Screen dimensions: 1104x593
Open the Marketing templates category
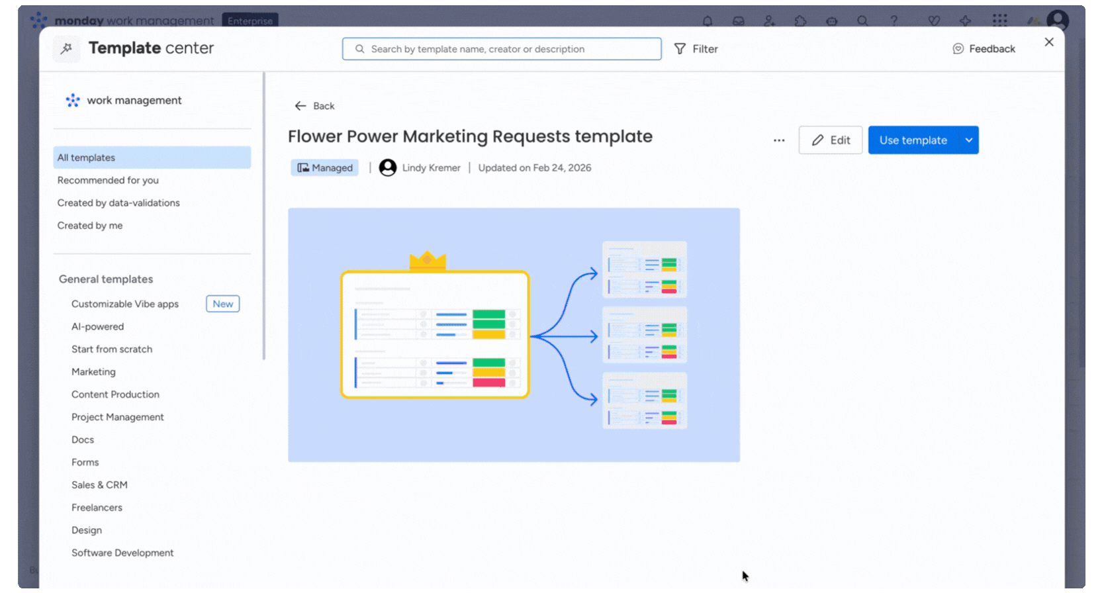tap(93, 372)
